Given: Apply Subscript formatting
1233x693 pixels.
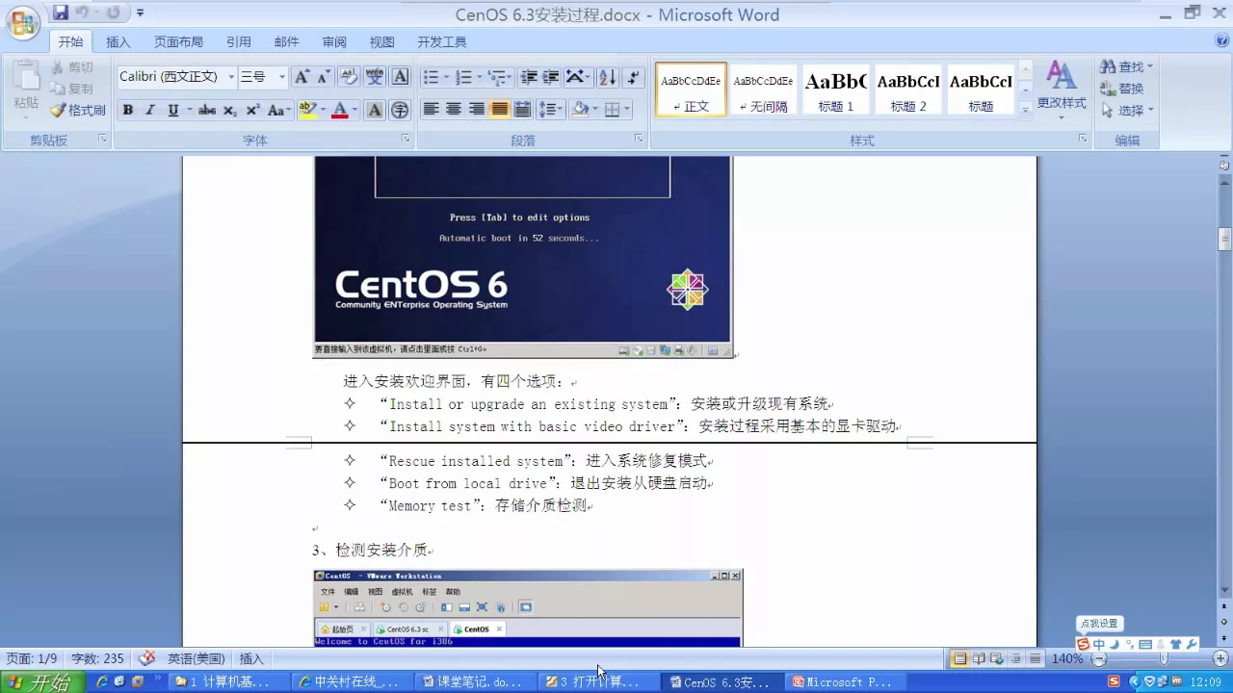Looking at the screenshot, I should [230, 110].
